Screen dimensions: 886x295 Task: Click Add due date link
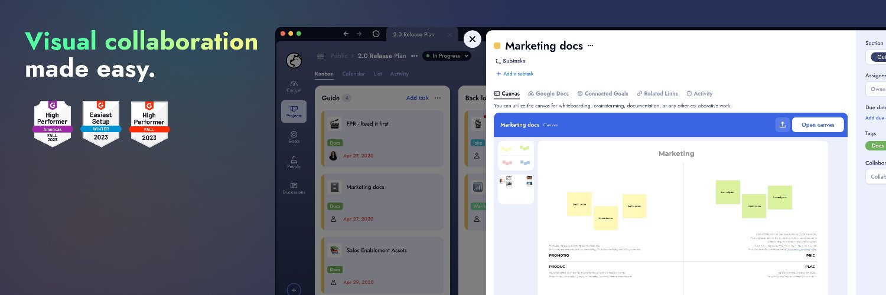[875, 118]
